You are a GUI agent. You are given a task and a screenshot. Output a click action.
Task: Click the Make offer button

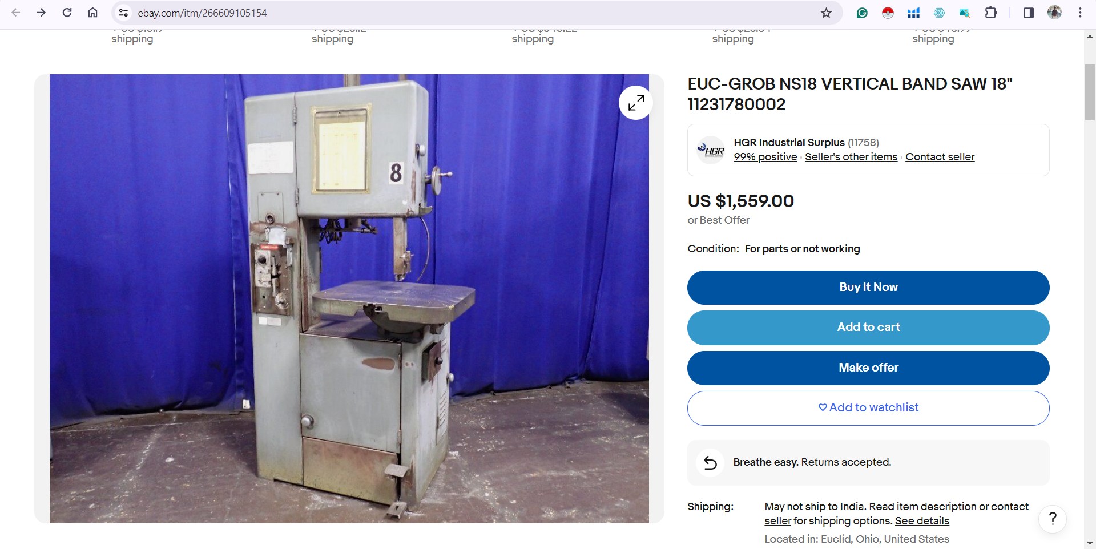coord(868,368)
